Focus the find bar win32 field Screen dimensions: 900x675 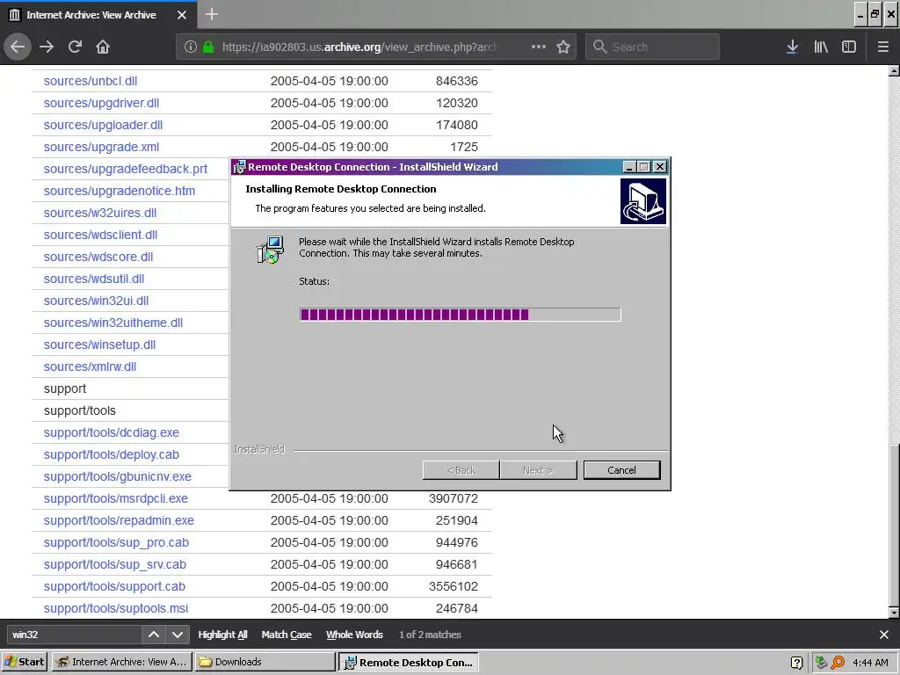(x=74, y=635)
